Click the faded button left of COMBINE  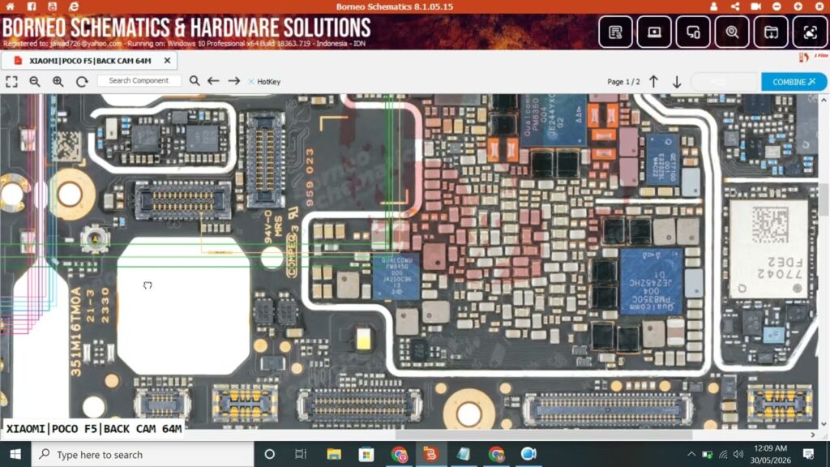pyautogui.click(x=725, y=82)
